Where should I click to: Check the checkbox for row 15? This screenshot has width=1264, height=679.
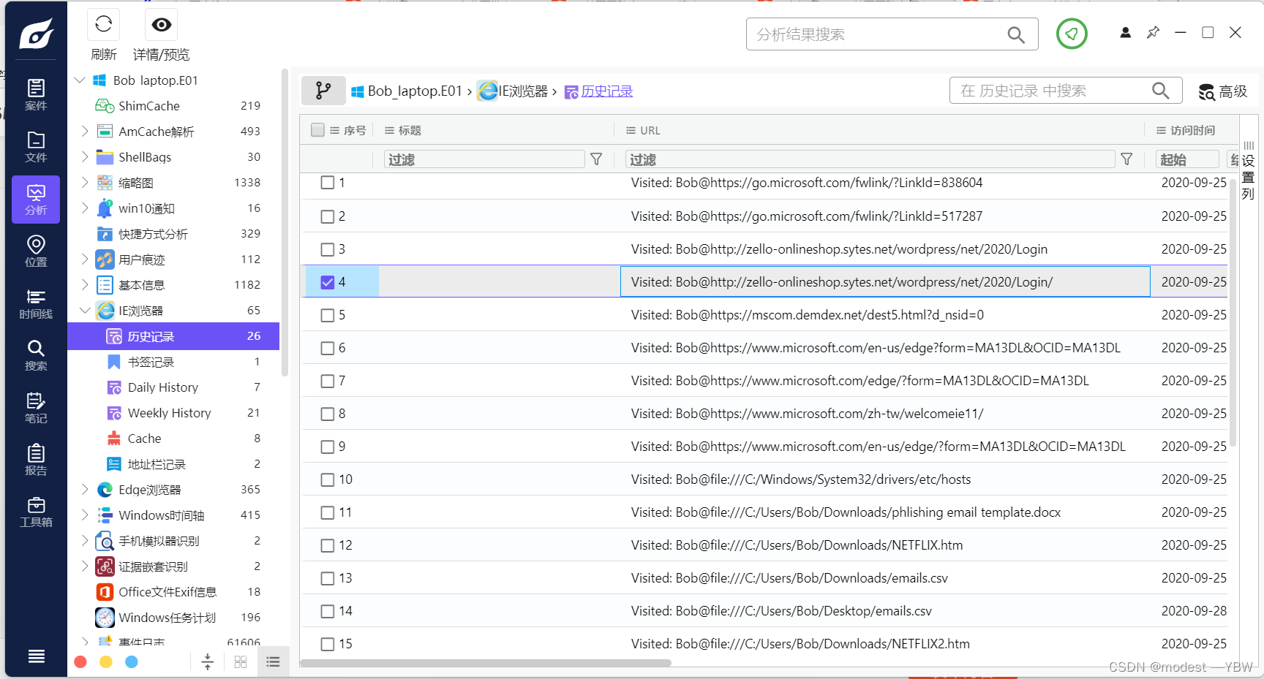328,644
